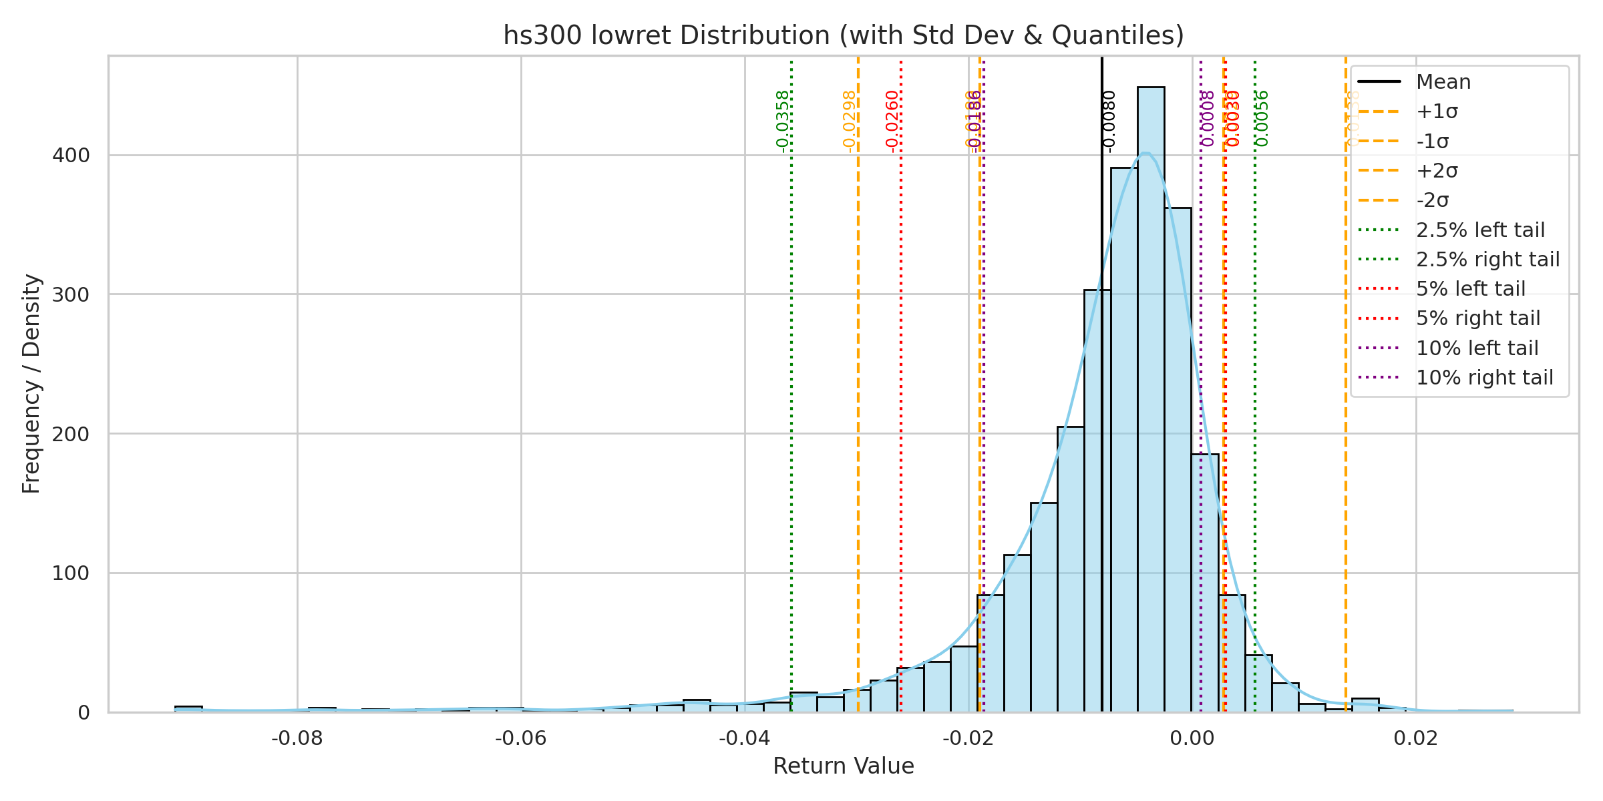Click the Mean legend entry

pos(1443,82)
